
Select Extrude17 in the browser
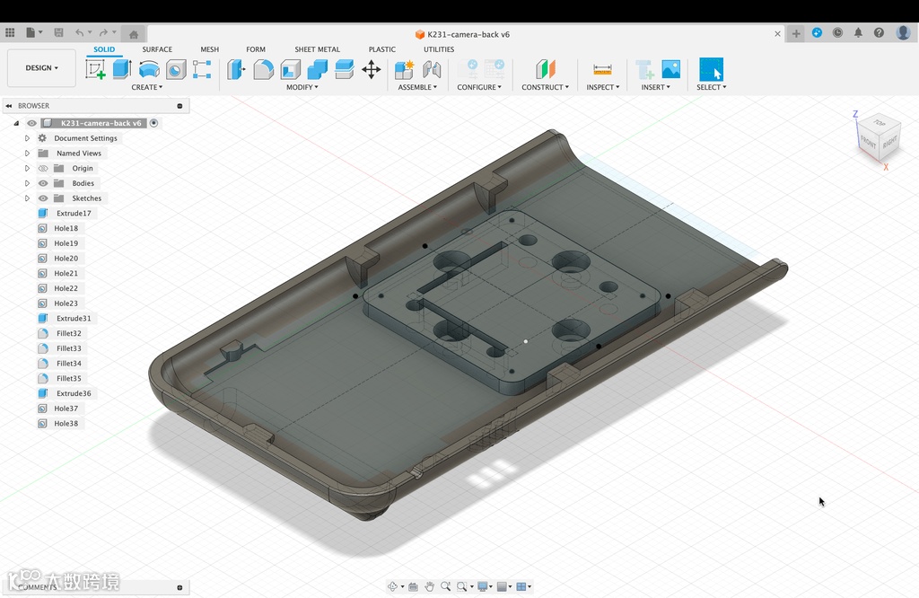coord(74,214)
